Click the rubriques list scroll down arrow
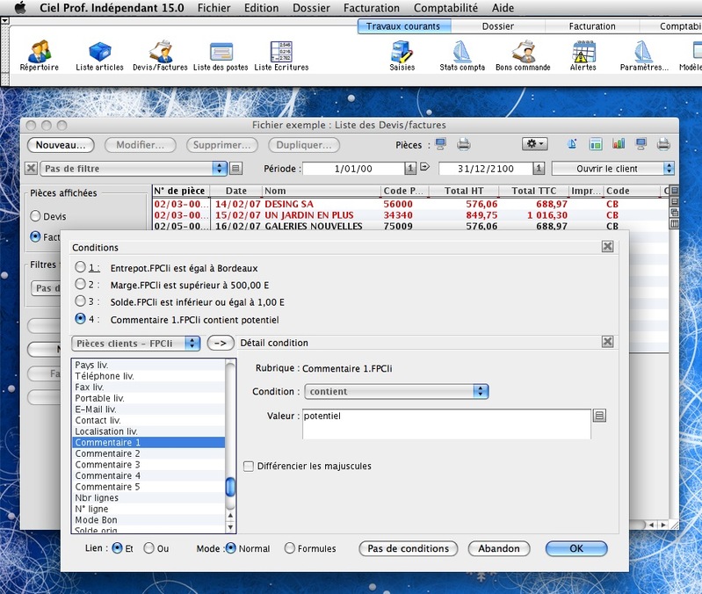 pos(230,527)
